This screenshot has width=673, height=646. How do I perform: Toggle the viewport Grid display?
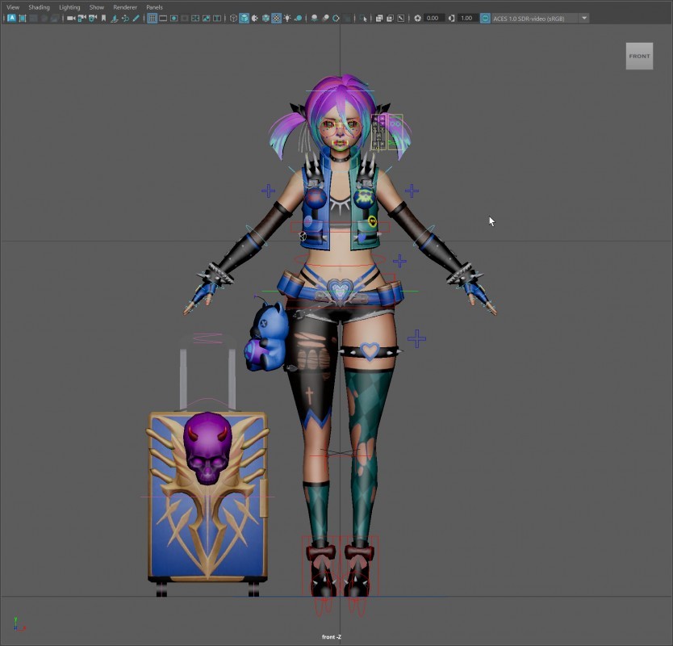pos(152,18)
